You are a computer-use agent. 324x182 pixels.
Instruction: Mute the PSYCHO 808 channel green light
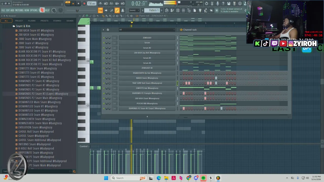(104, 103)
